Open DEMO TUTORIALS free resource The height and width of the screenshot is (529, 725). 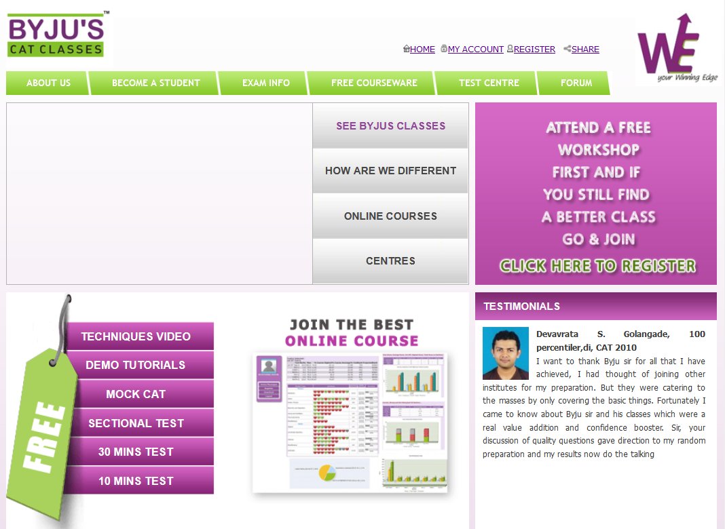click(141, 365)
